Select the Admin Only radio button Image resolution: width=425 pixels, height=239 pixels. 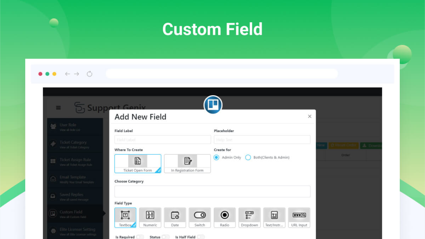tap(216, 157)
